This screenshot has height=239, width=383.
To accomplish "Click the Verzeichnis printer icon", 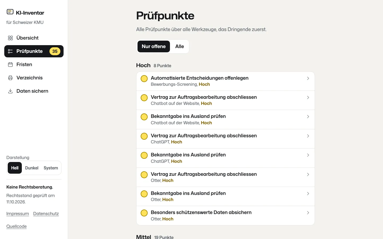I will [x=10, y=78].
